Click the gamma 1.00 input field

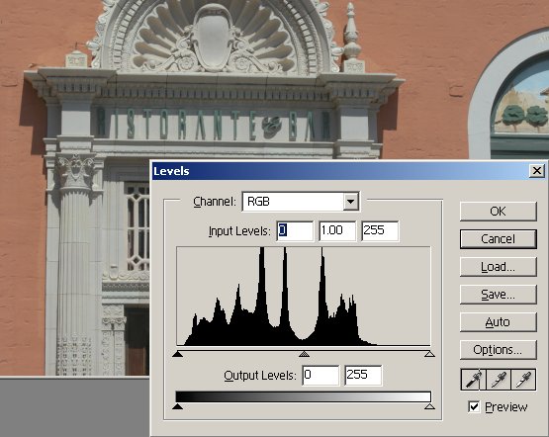coord(337,231)
